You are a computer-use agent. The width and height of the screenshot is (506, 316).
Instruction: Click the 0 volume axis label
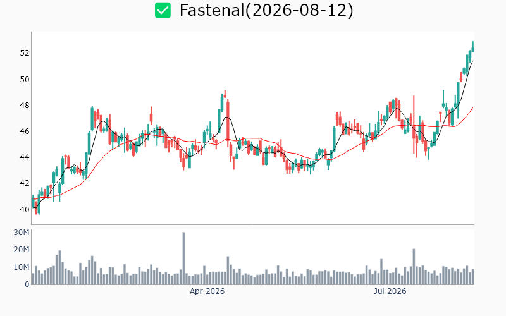(x=27, y=284)
